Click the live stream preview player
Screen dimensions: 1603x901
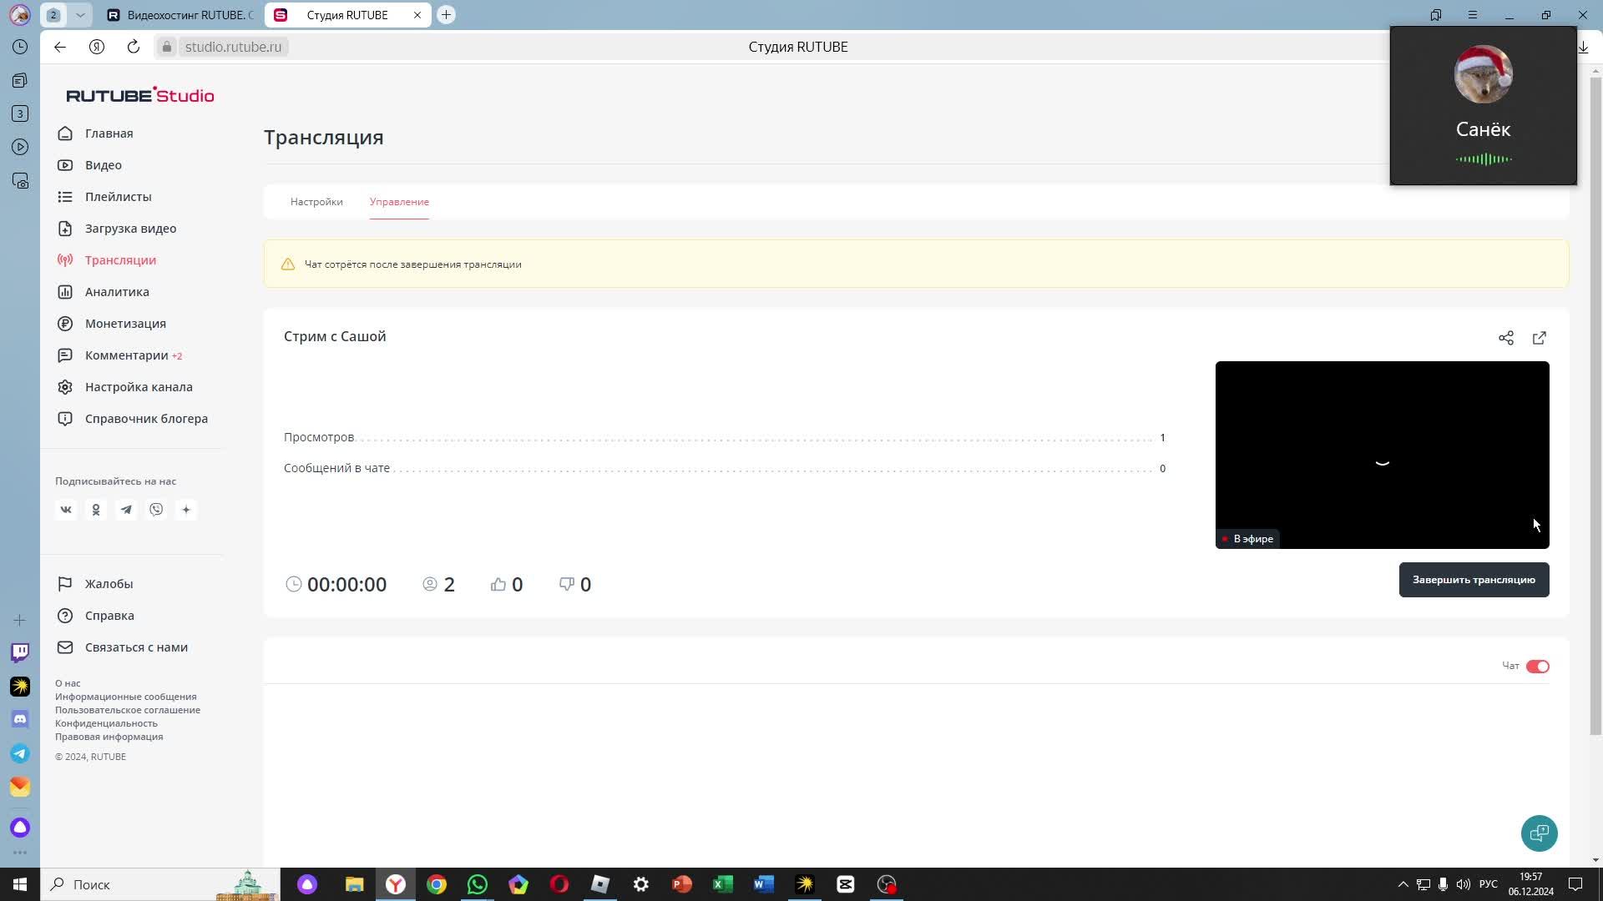pos(1382,455)
